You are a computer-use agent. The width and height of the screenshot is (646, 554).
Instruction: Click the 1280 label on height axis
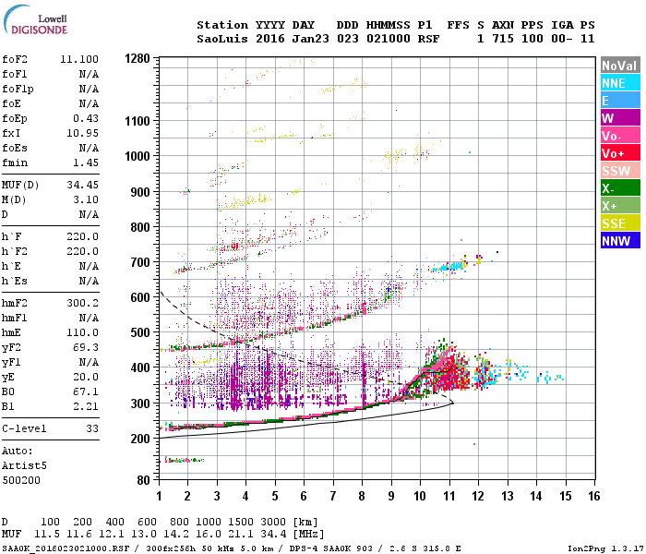(x=137, y=59)
